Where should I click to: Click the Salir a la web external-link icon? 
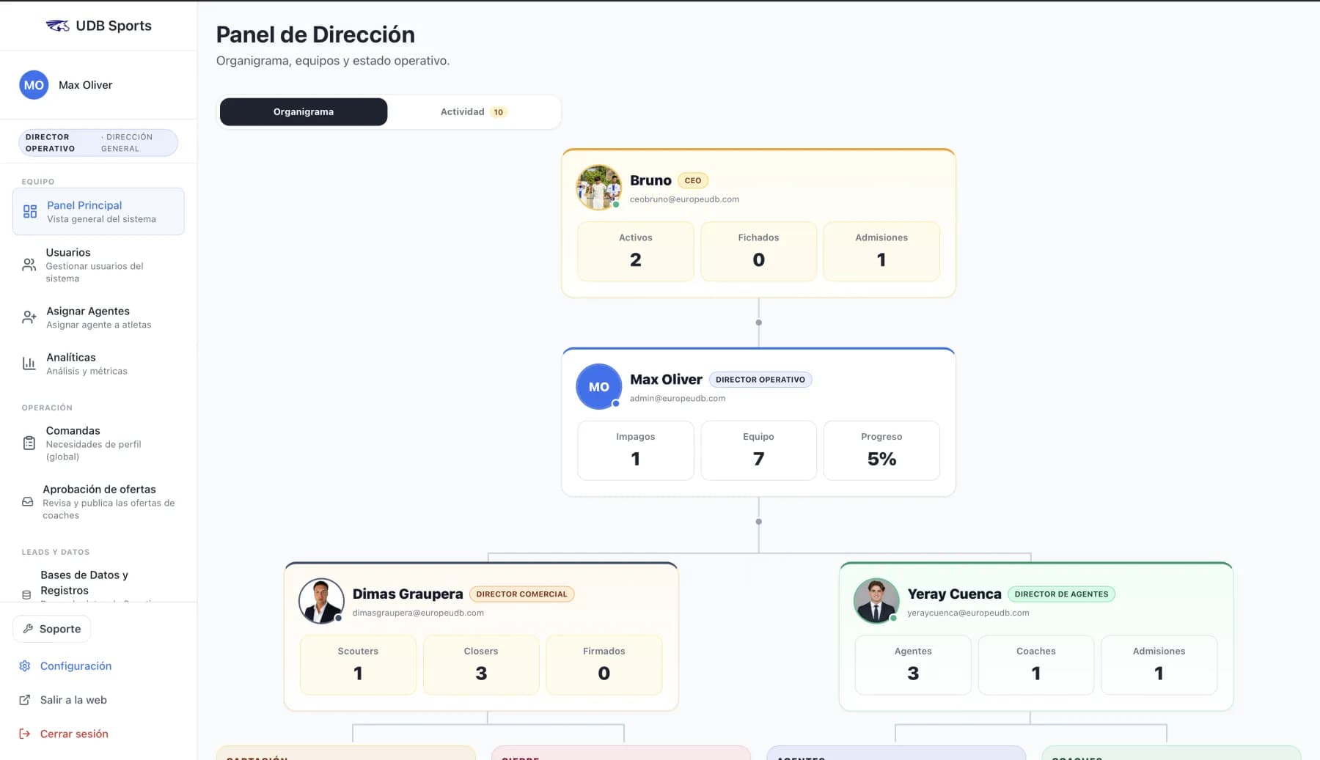click(x=25, y=700)
